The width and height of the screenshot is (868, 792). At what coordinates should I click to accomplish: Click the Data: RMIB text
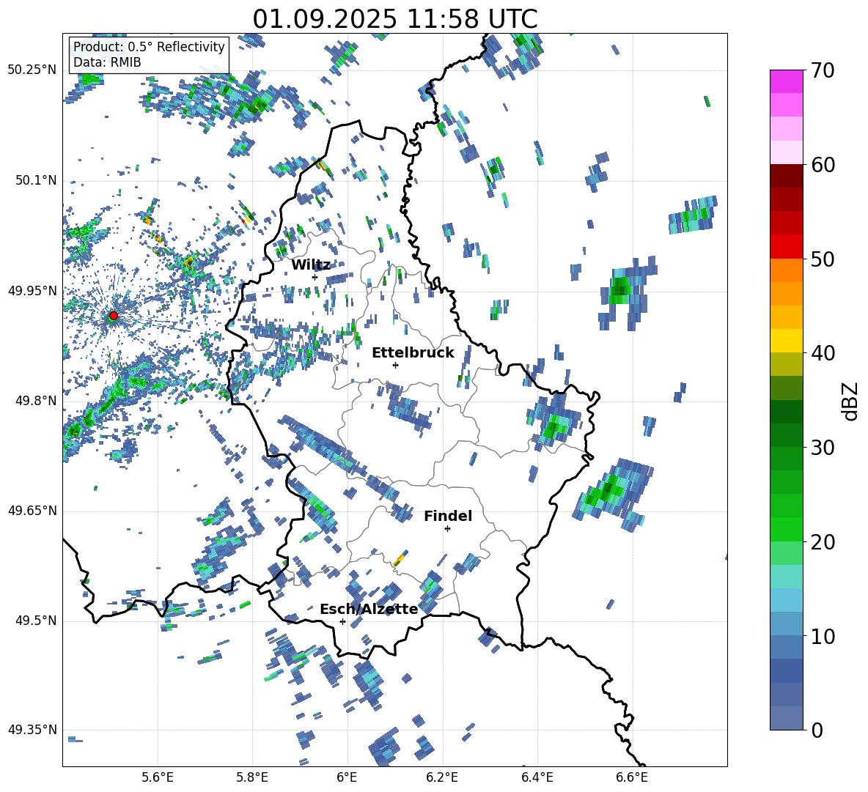(107, 62)
